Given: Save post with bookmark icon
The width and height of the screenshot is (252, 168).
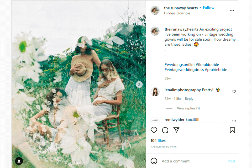Looking at the screenshot, I should click(x=232, y=130).
